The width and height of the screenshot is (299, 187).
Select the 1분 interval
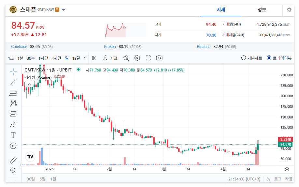coord(20,58)
